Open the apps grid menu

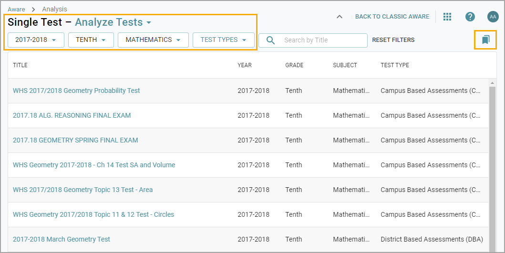[447, 17]
